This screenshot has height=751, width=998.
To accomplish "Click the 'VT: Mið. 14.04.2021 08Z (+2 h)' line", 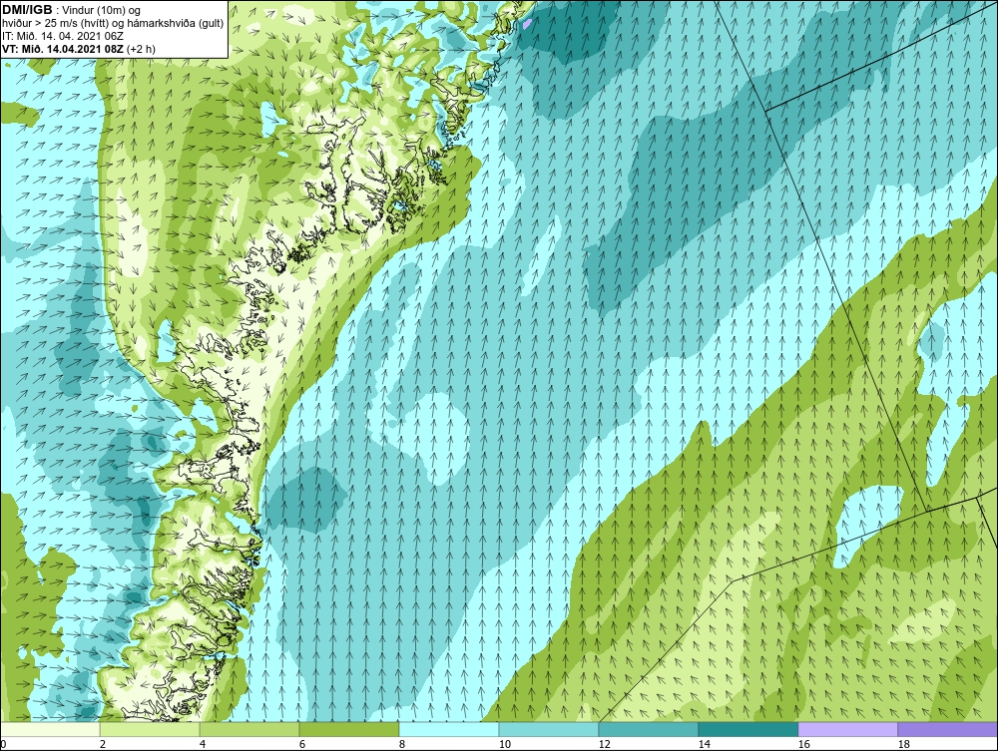I will 78,48.
